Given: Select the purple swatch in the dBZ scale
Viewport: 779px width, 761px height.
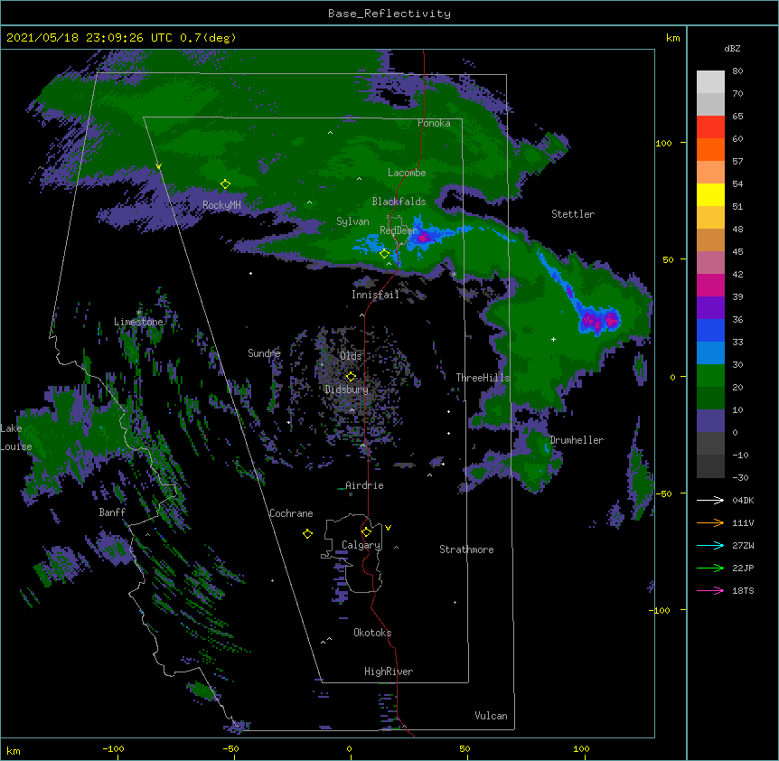Looking at the screenshot, I should tap(710, 308).
